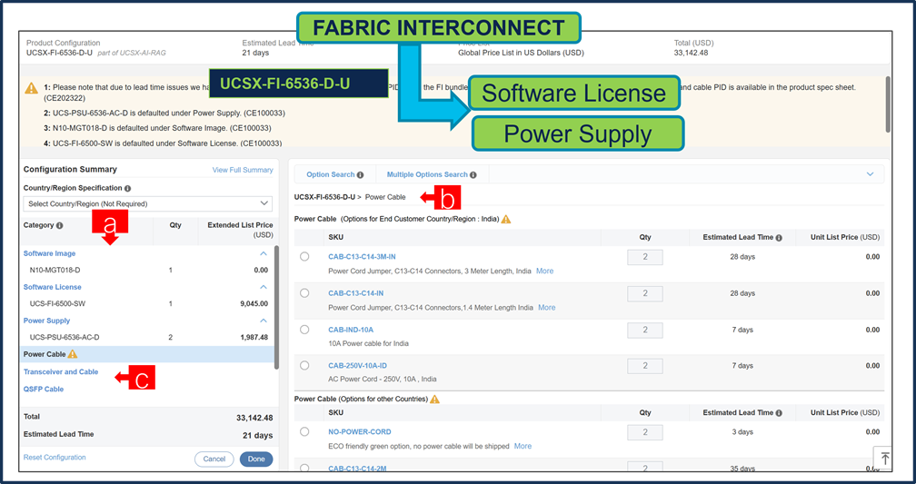Click the warning icon next to Power Cable category

click(73, 354)
